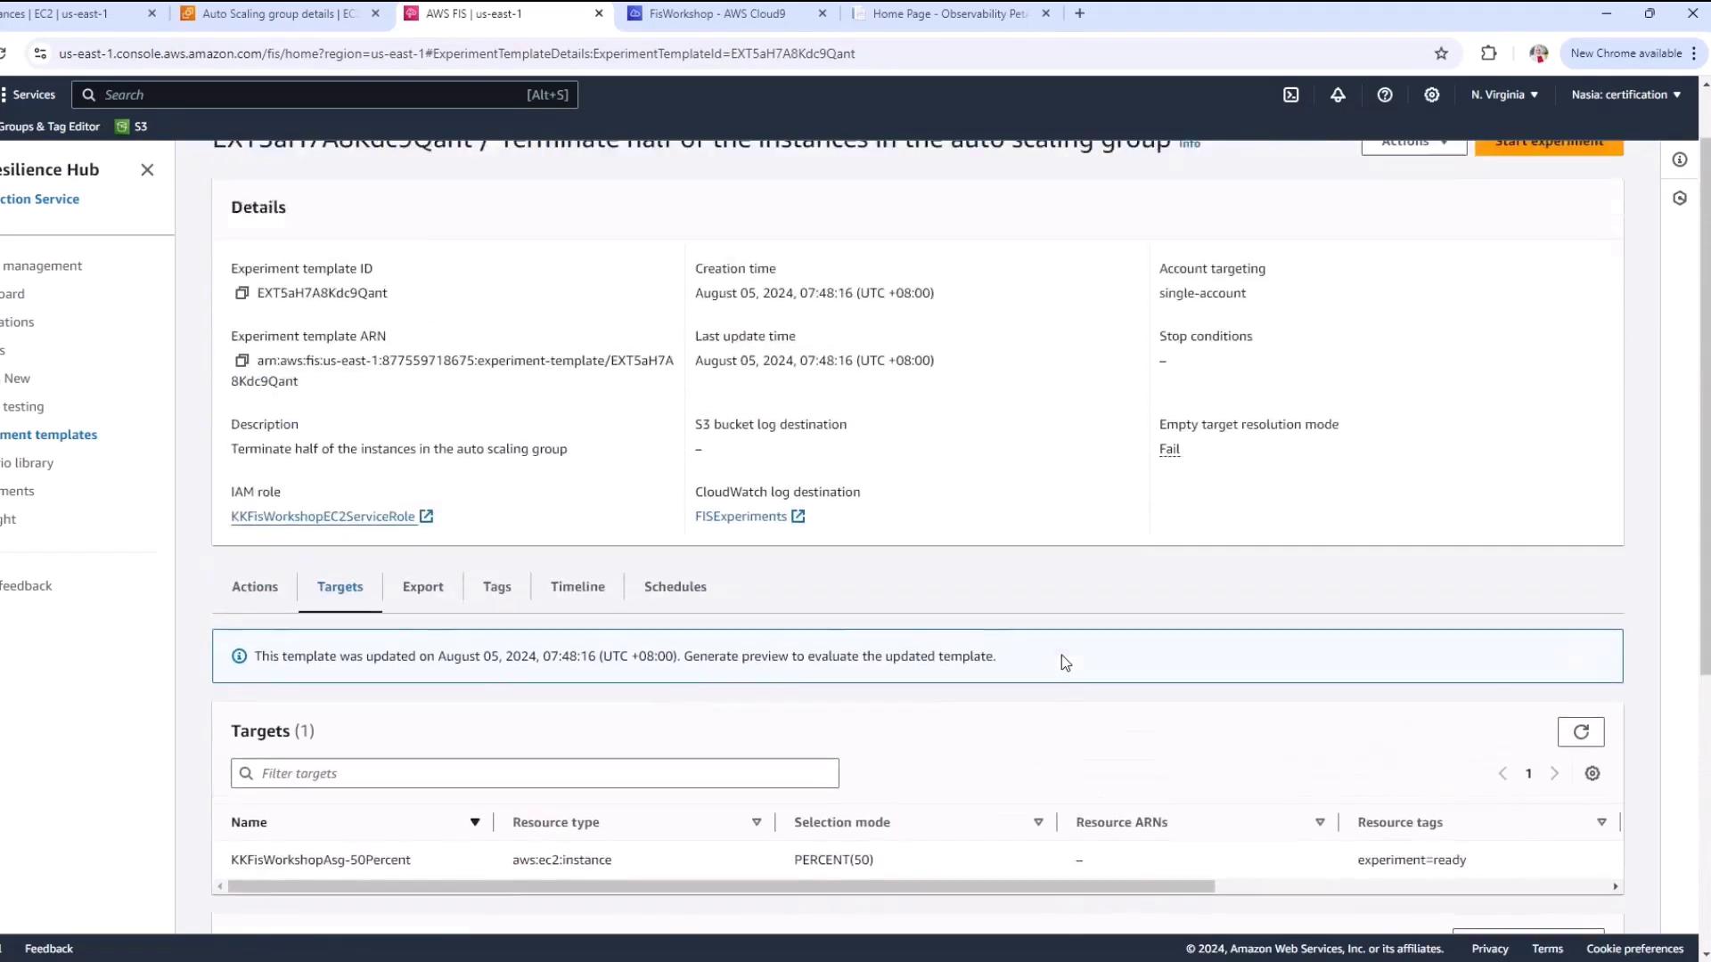Copy the experiment template ID
The width and height of the screenshot is (1711, 962).
click(242, 293)
